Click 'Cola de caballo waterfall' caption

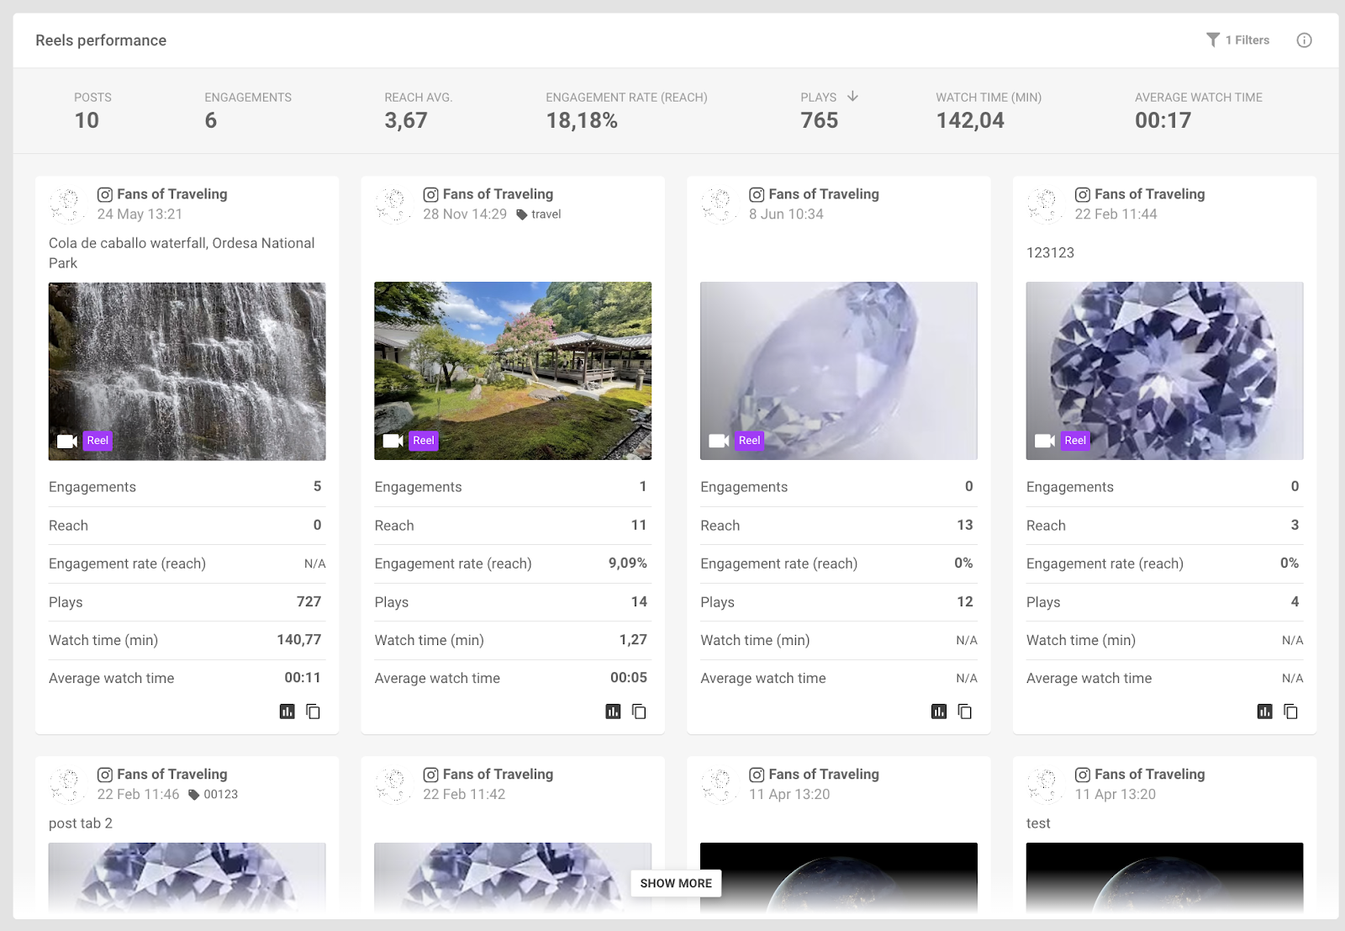(182, 253)
